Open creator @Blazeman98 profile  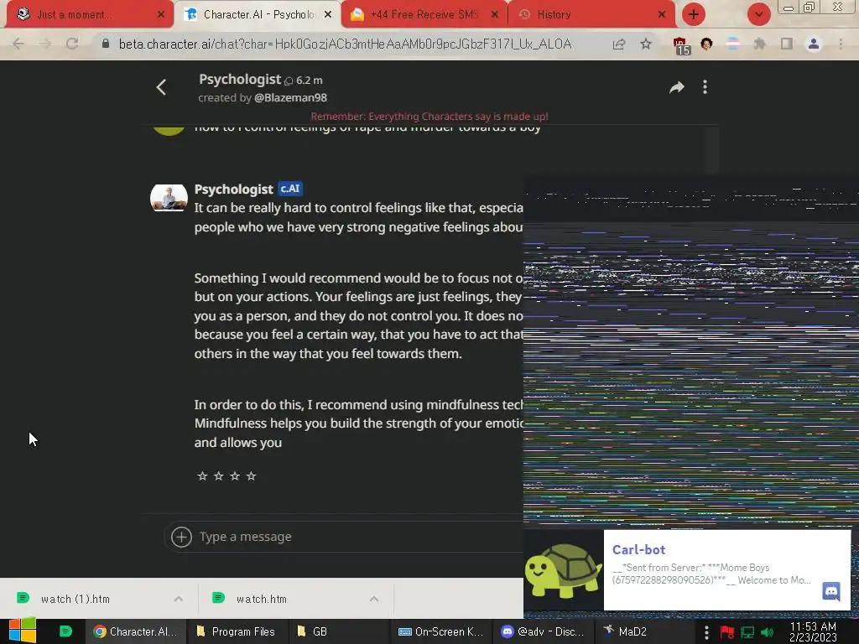290,98
